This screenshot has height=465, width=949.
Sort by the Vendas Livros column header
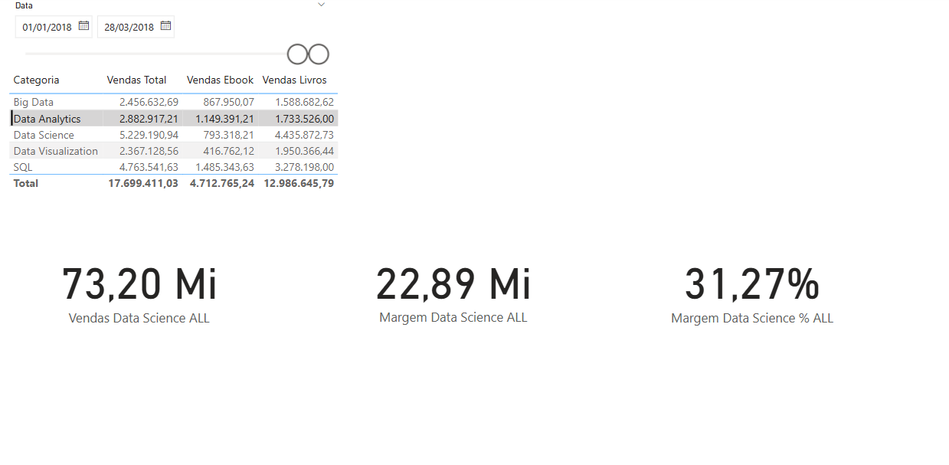(x=294, y=80)
